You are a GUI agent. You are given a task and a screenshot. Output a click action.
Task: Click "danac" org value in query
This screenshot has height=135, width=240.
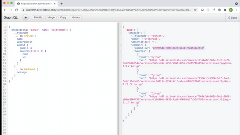(34, 30)
